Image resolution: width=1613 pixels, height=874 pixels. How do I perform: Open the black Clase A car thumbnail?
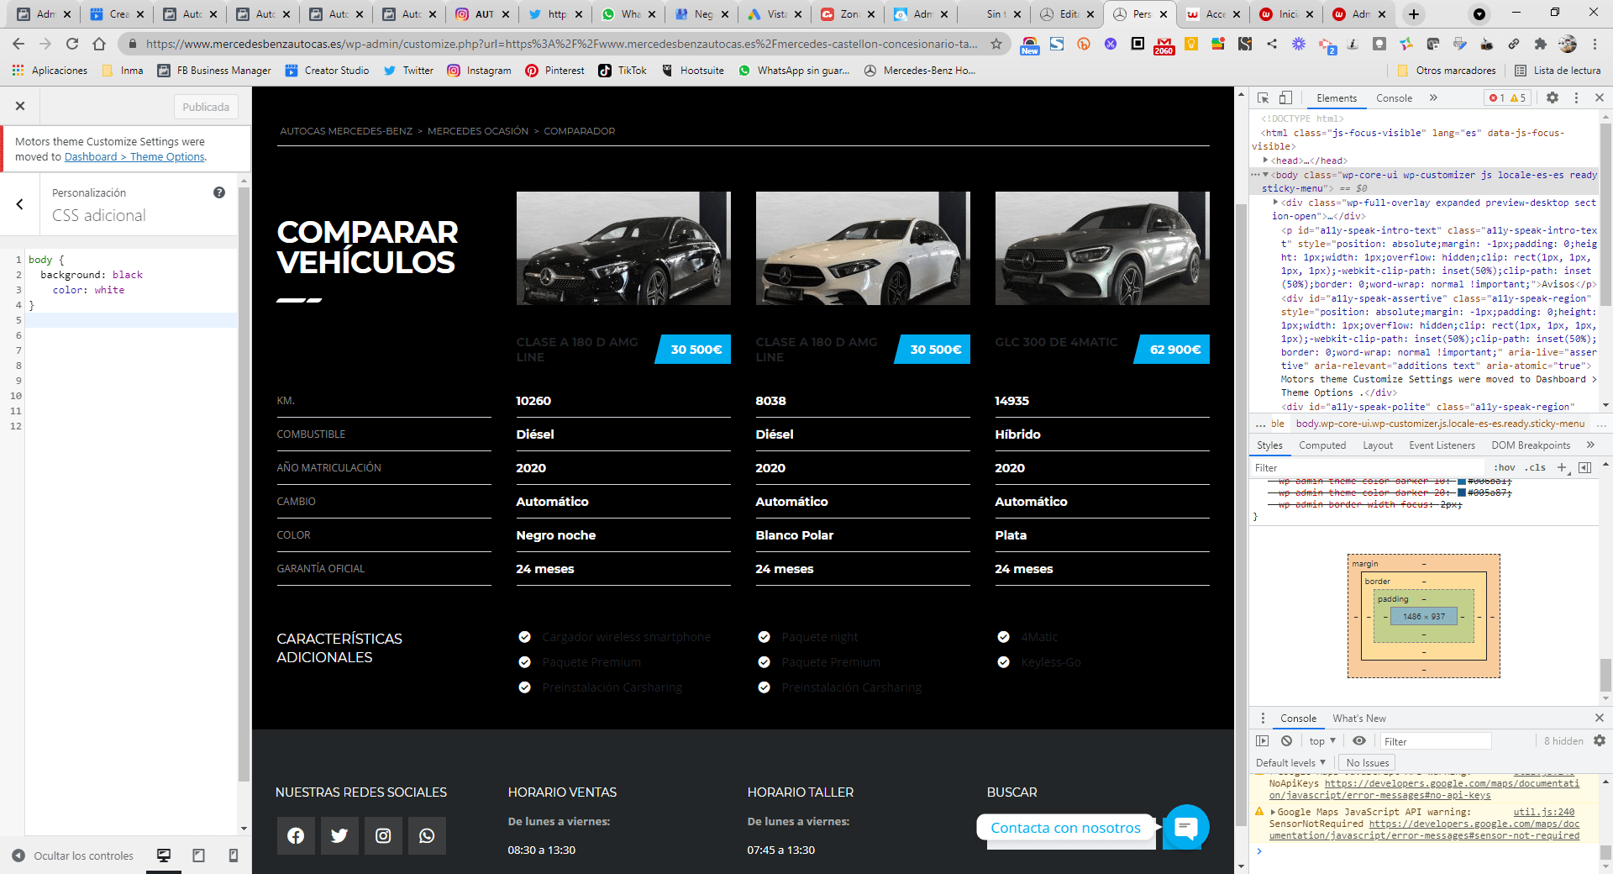pyautogui.click(x=623, y=248)
